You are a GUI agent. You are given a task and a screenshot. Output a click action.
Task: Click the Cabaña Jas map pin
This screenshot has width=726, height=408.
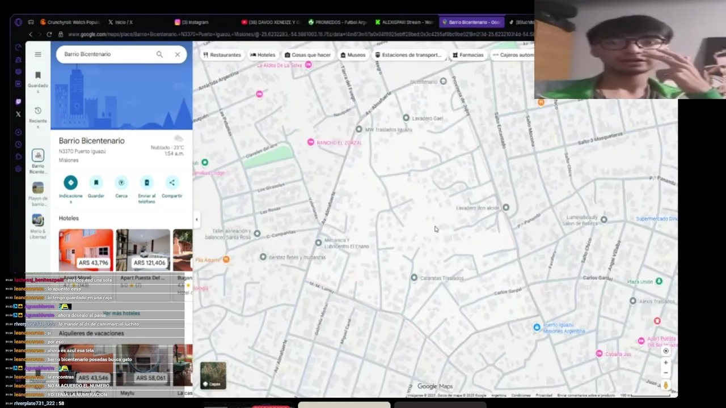[599, 354]
